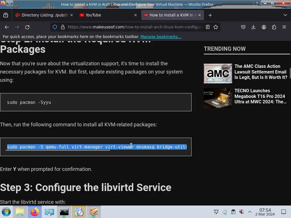Open the package box taskbar icon
Screen dimensions: 291x218
94,212
